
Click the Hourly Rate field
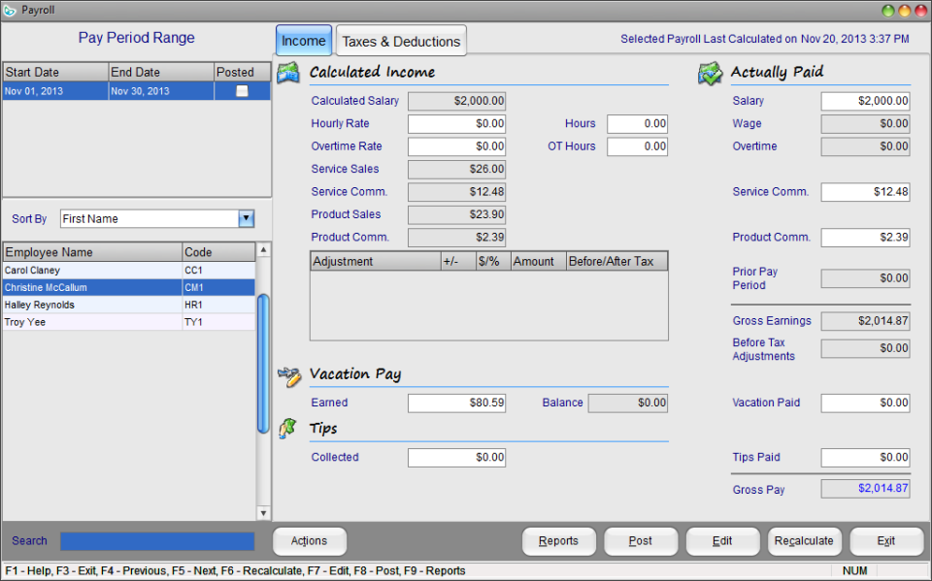(x=456, y=123)
